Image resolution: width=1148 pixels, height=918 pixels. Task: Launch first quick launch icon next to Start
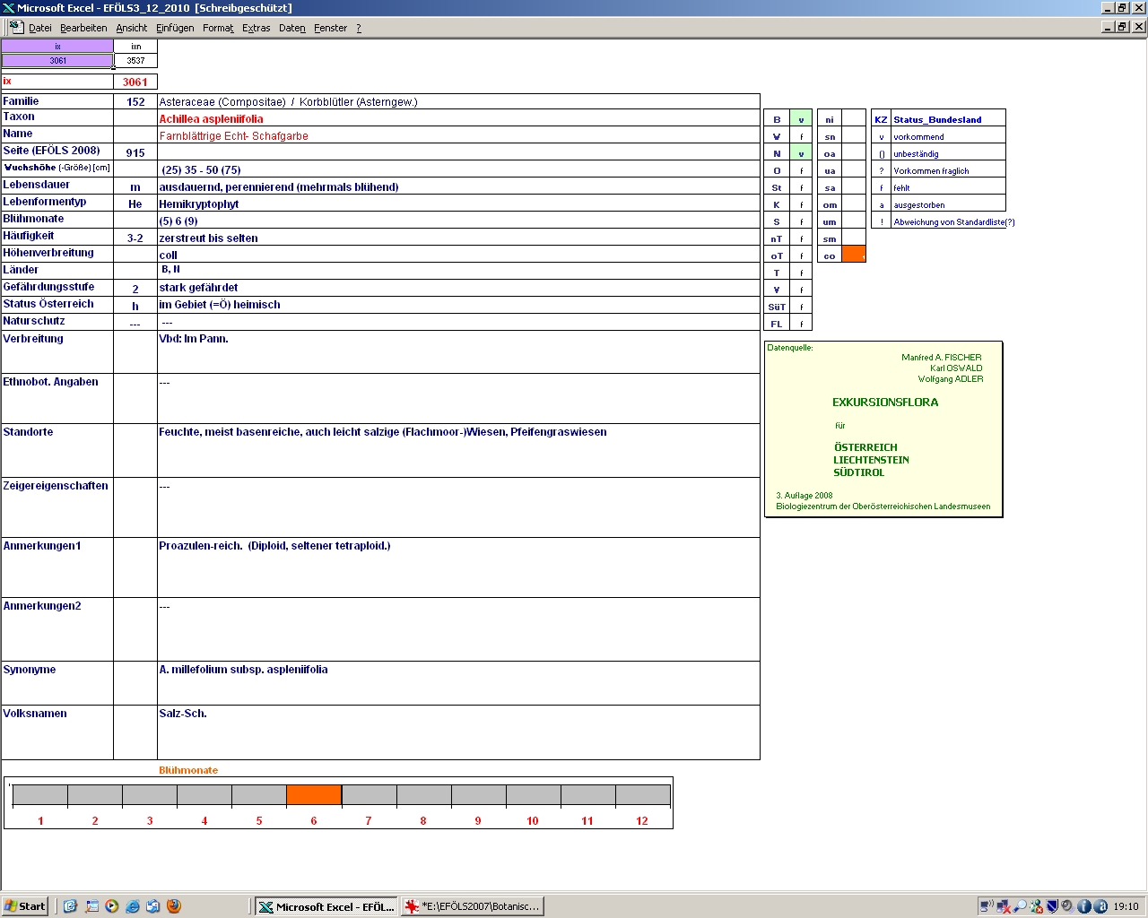click(x=71, y=906)
